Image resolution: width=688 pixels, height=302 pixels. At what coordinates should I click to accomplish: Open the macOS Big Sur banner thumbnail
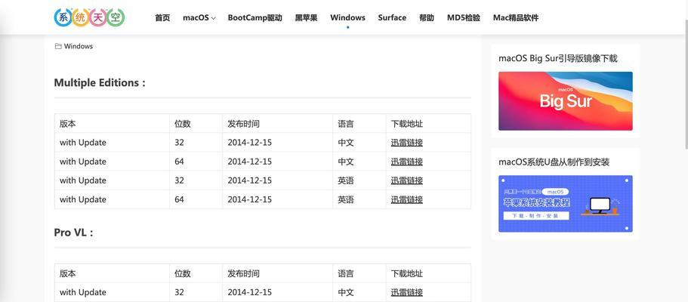tap(566, 101)
